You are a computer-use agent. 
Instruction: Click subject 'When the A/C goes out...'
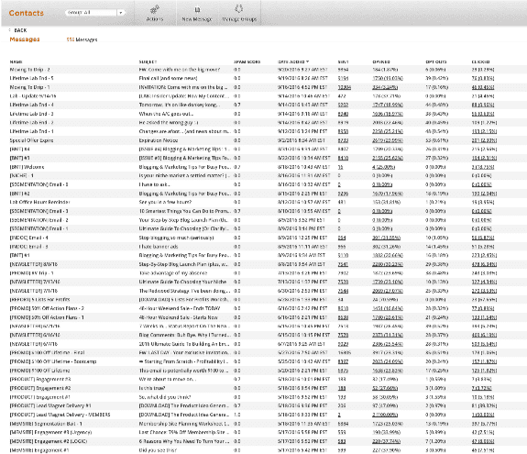(x=166, y=114)
